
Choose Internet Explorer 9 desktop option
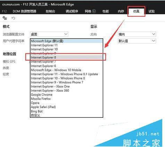67,53
